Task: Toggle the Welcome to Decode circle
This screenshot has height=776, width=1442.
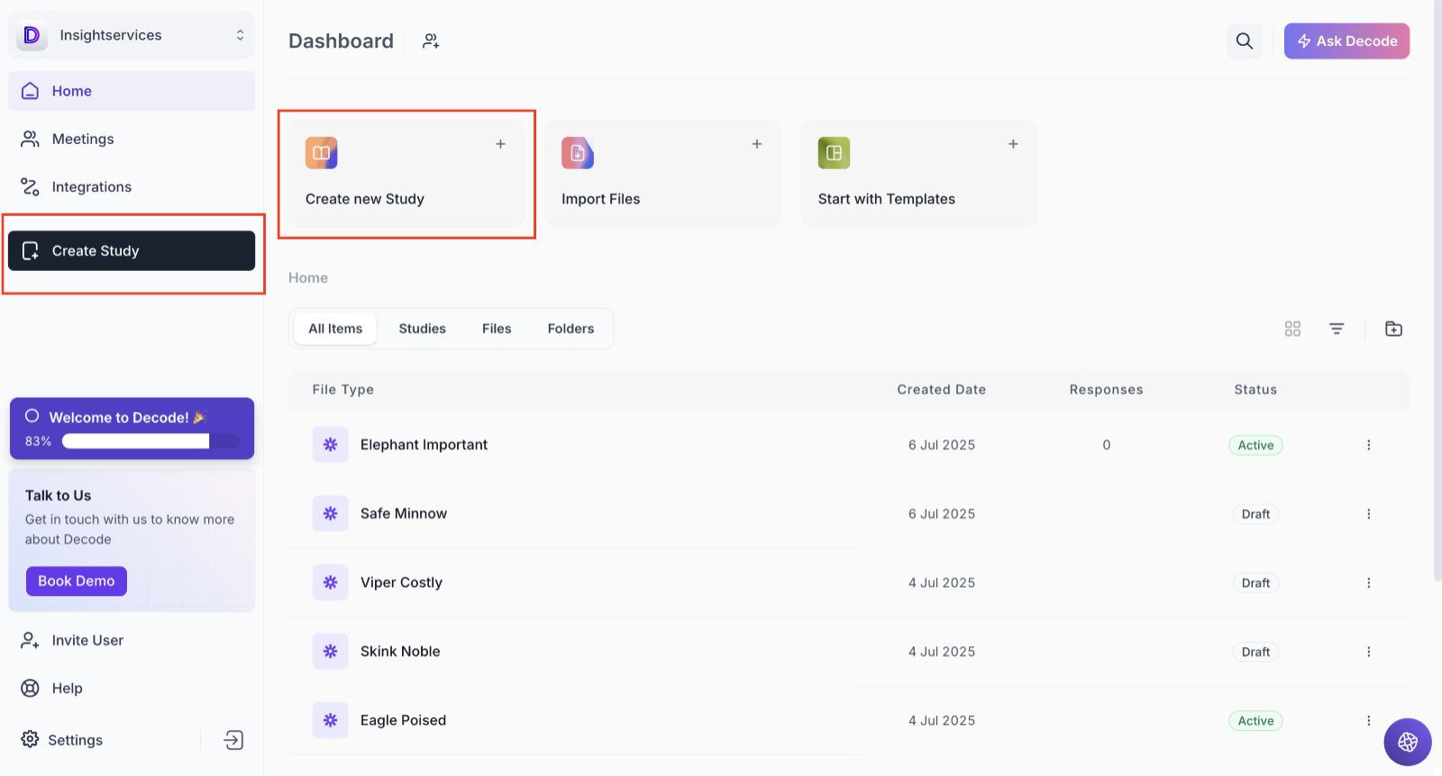Action: pos(32,416)
